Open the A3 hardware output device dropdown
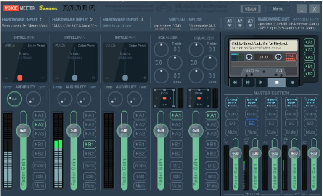 tap(250, 22)
